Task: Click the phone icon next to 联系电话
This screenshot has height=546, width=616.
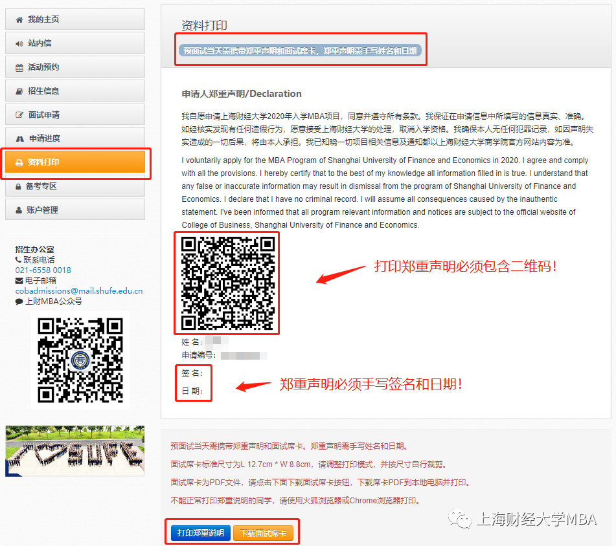Action: (x=19, y=259)
